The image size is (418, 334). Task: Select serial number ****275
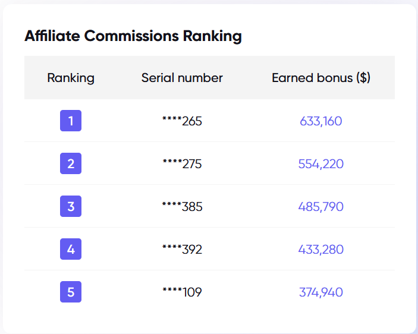pyautogui.click(x=182, y=164)
